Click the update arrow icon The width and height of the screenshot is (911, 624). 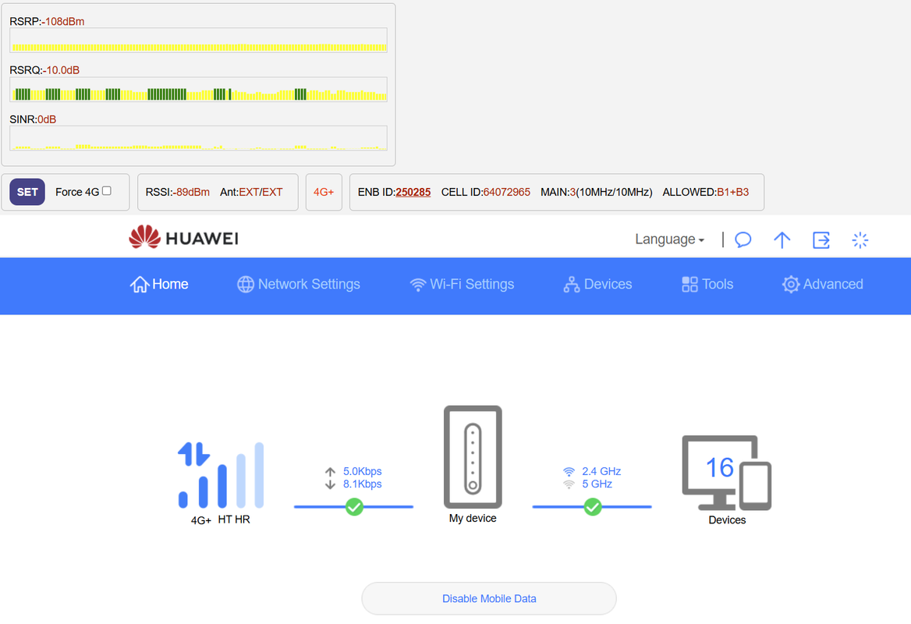[782, 239]
